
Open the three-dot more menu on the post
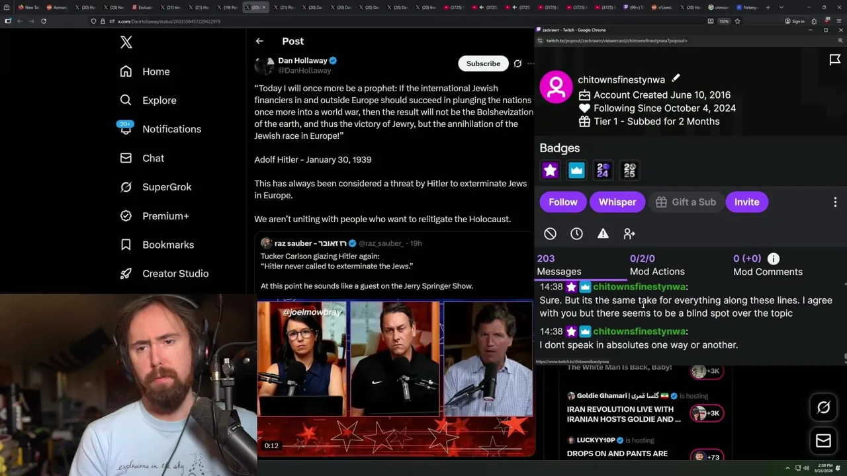[531, 63]
